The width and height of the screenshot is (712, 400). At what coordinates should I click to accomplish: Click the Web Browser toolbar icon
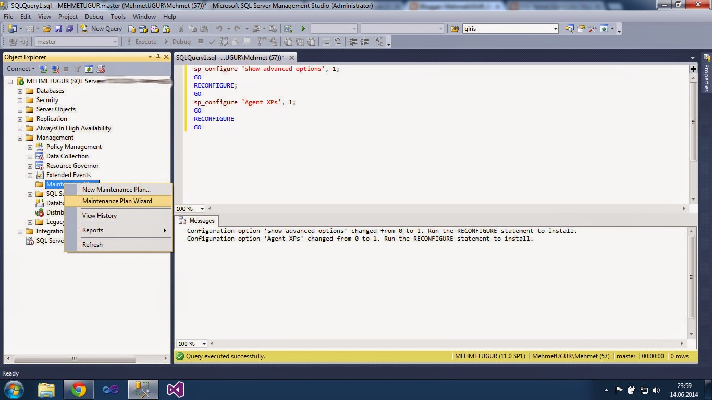[604, 29]
